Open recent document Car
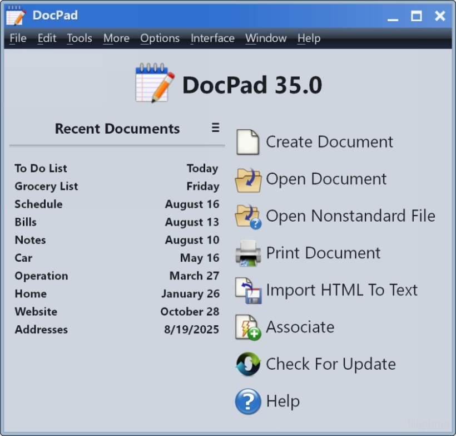Viewport: 456px width, 436px height. (23, 258)
